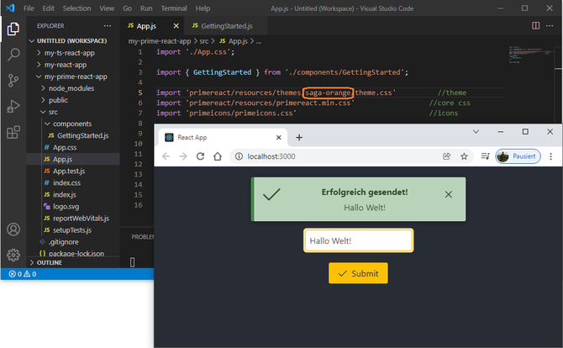Viewport: 563px width, 348px height.
Task: Open the Search view in activity bar
Action: (13, 55)
